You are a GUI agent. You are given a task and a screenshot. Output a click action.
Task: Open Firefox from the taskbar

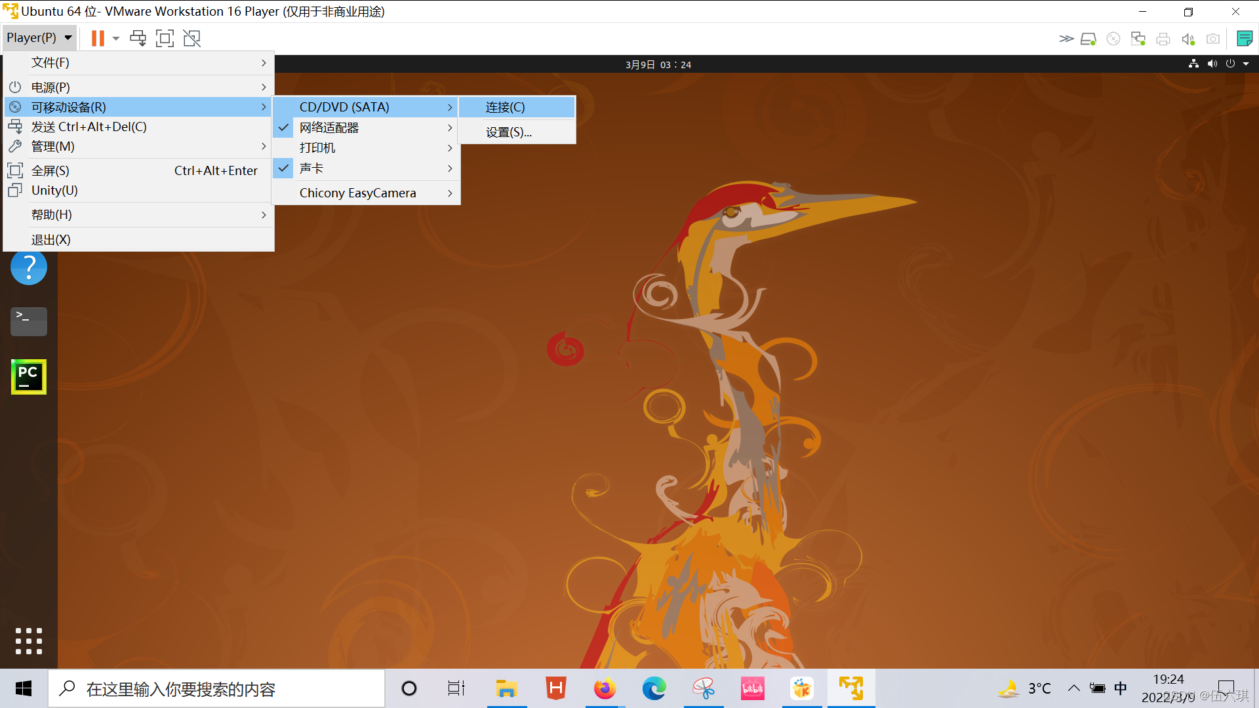click(605, 688)
